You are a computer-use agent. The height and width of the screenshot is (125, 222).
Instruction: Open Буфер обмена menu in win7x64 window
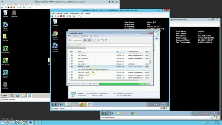pyautogui.click(x=75, y=13)
